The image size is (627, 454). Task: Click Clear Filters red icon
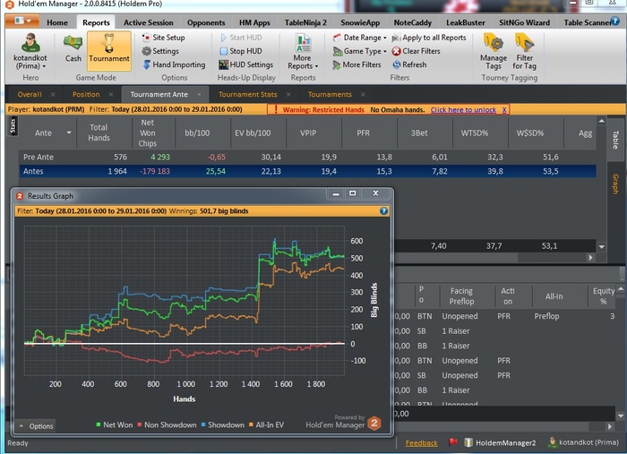coord(396,51)
